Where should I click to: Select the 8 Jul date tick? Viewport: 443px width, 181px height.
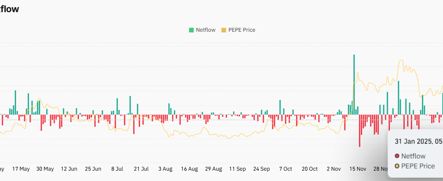(117, 169)
